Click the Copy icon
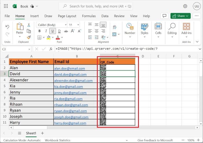This screenshot has width=203, height=143. tap(29, 31)
